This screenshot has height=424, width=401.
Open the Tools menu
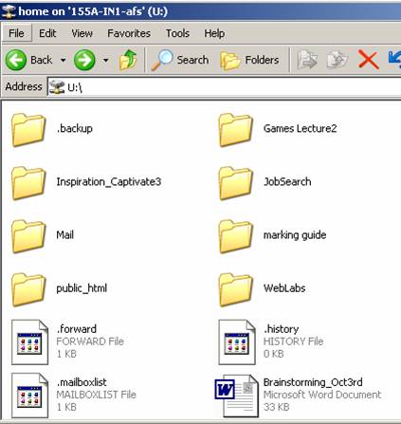177,33
